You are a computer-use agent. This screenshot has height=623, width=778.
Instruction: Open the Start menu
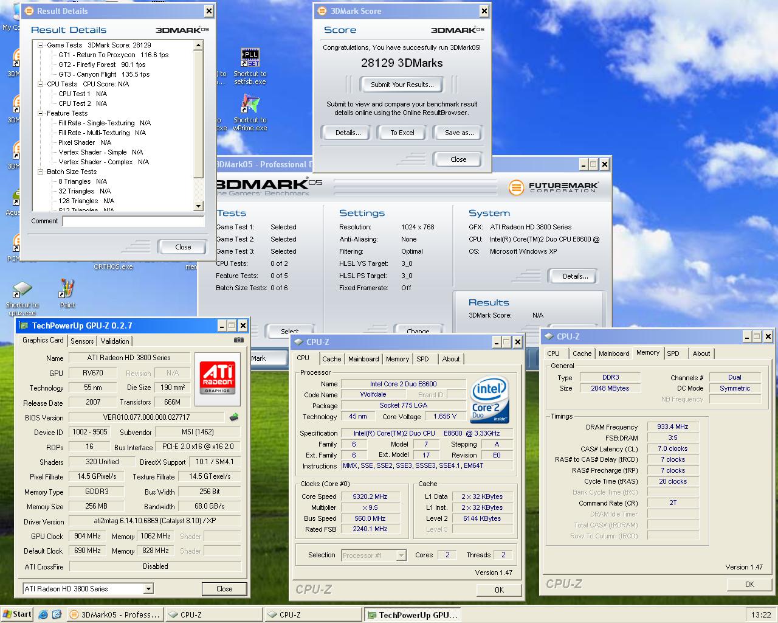[18, 614]
